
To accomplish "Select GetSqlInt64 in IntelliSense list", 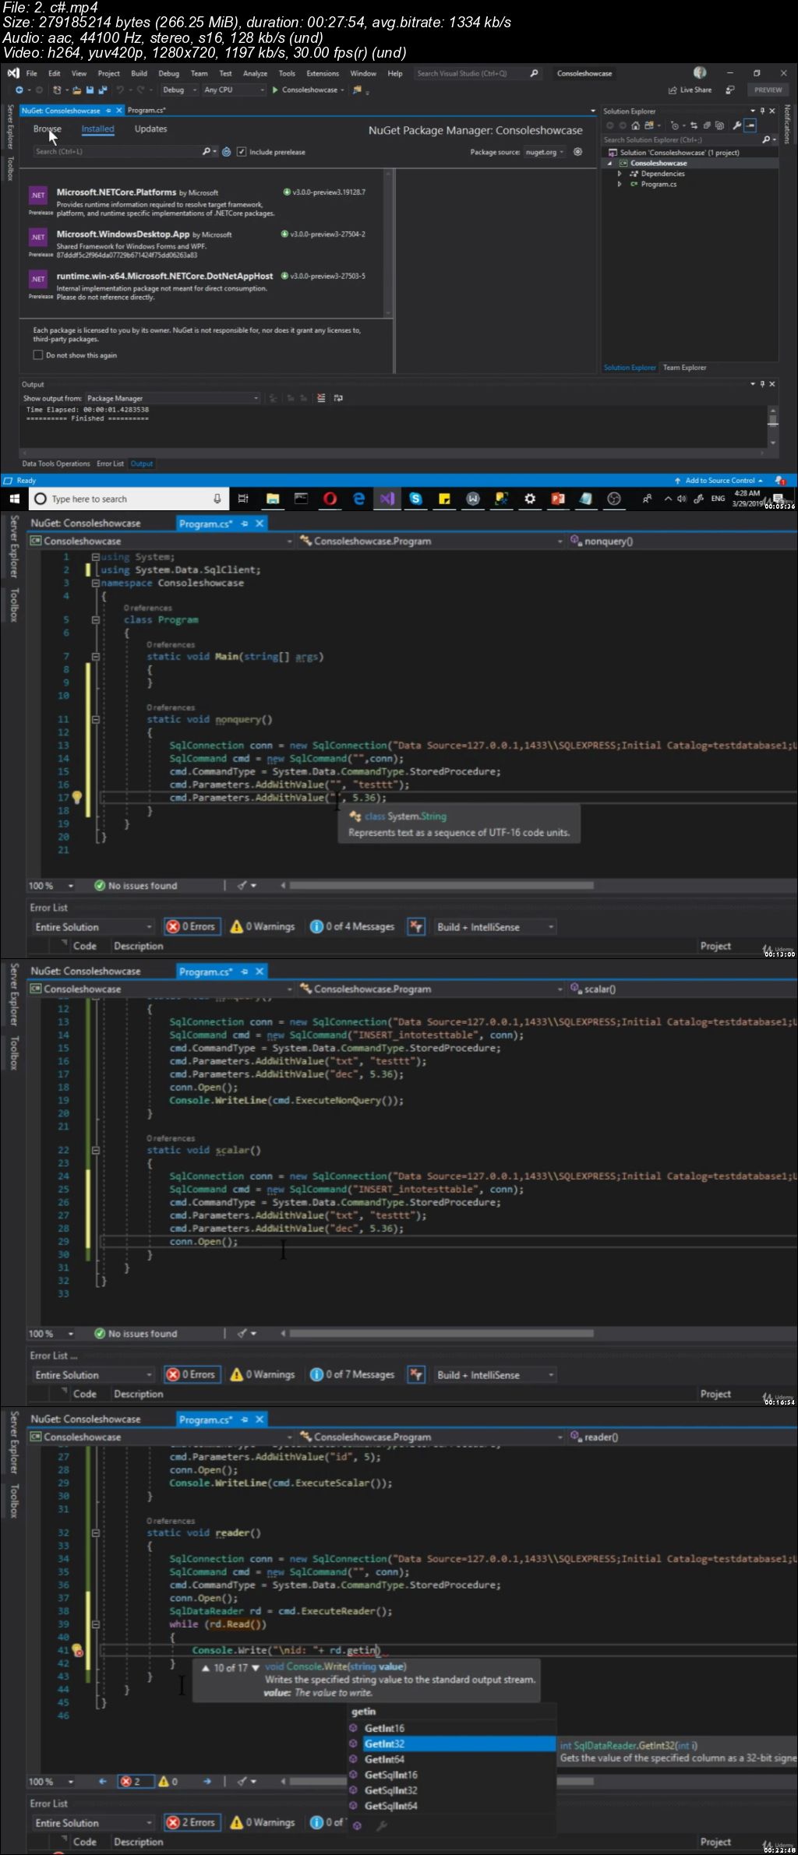I will pos(452,1806).
